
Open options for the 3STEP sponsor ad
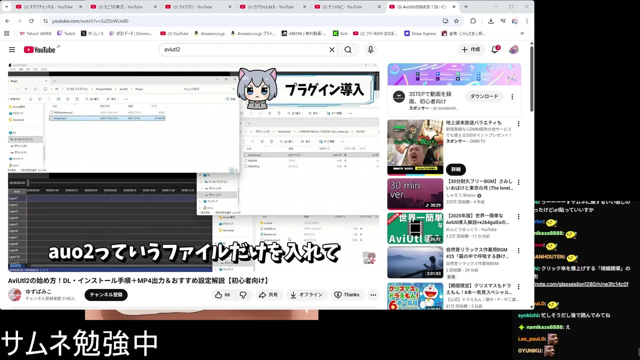click(x=512, y=96)
